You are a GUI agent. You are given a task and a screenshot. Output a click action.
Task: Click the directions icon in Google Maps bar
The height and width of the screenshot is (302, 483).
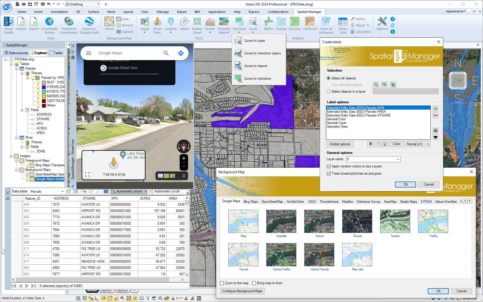(x=181, y=53)
